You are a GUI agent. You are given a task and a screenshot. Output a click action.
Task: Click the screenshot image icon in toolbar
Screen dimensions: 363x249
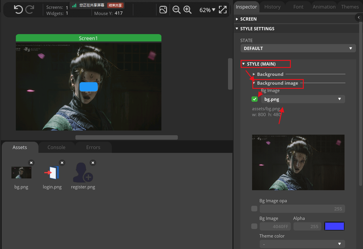(163, 10)
